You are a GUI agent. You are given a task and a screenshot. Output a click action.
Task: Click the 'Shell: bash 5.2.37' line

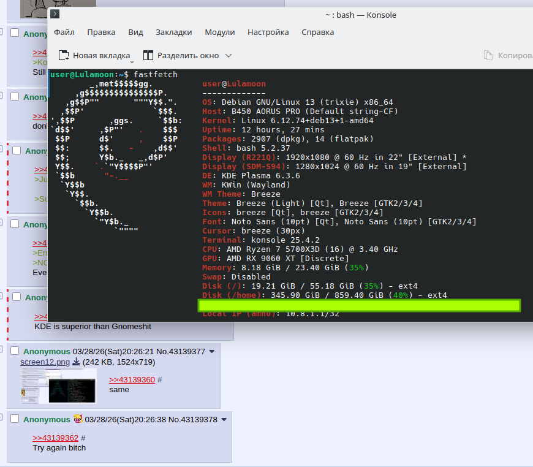coord(246,148)
